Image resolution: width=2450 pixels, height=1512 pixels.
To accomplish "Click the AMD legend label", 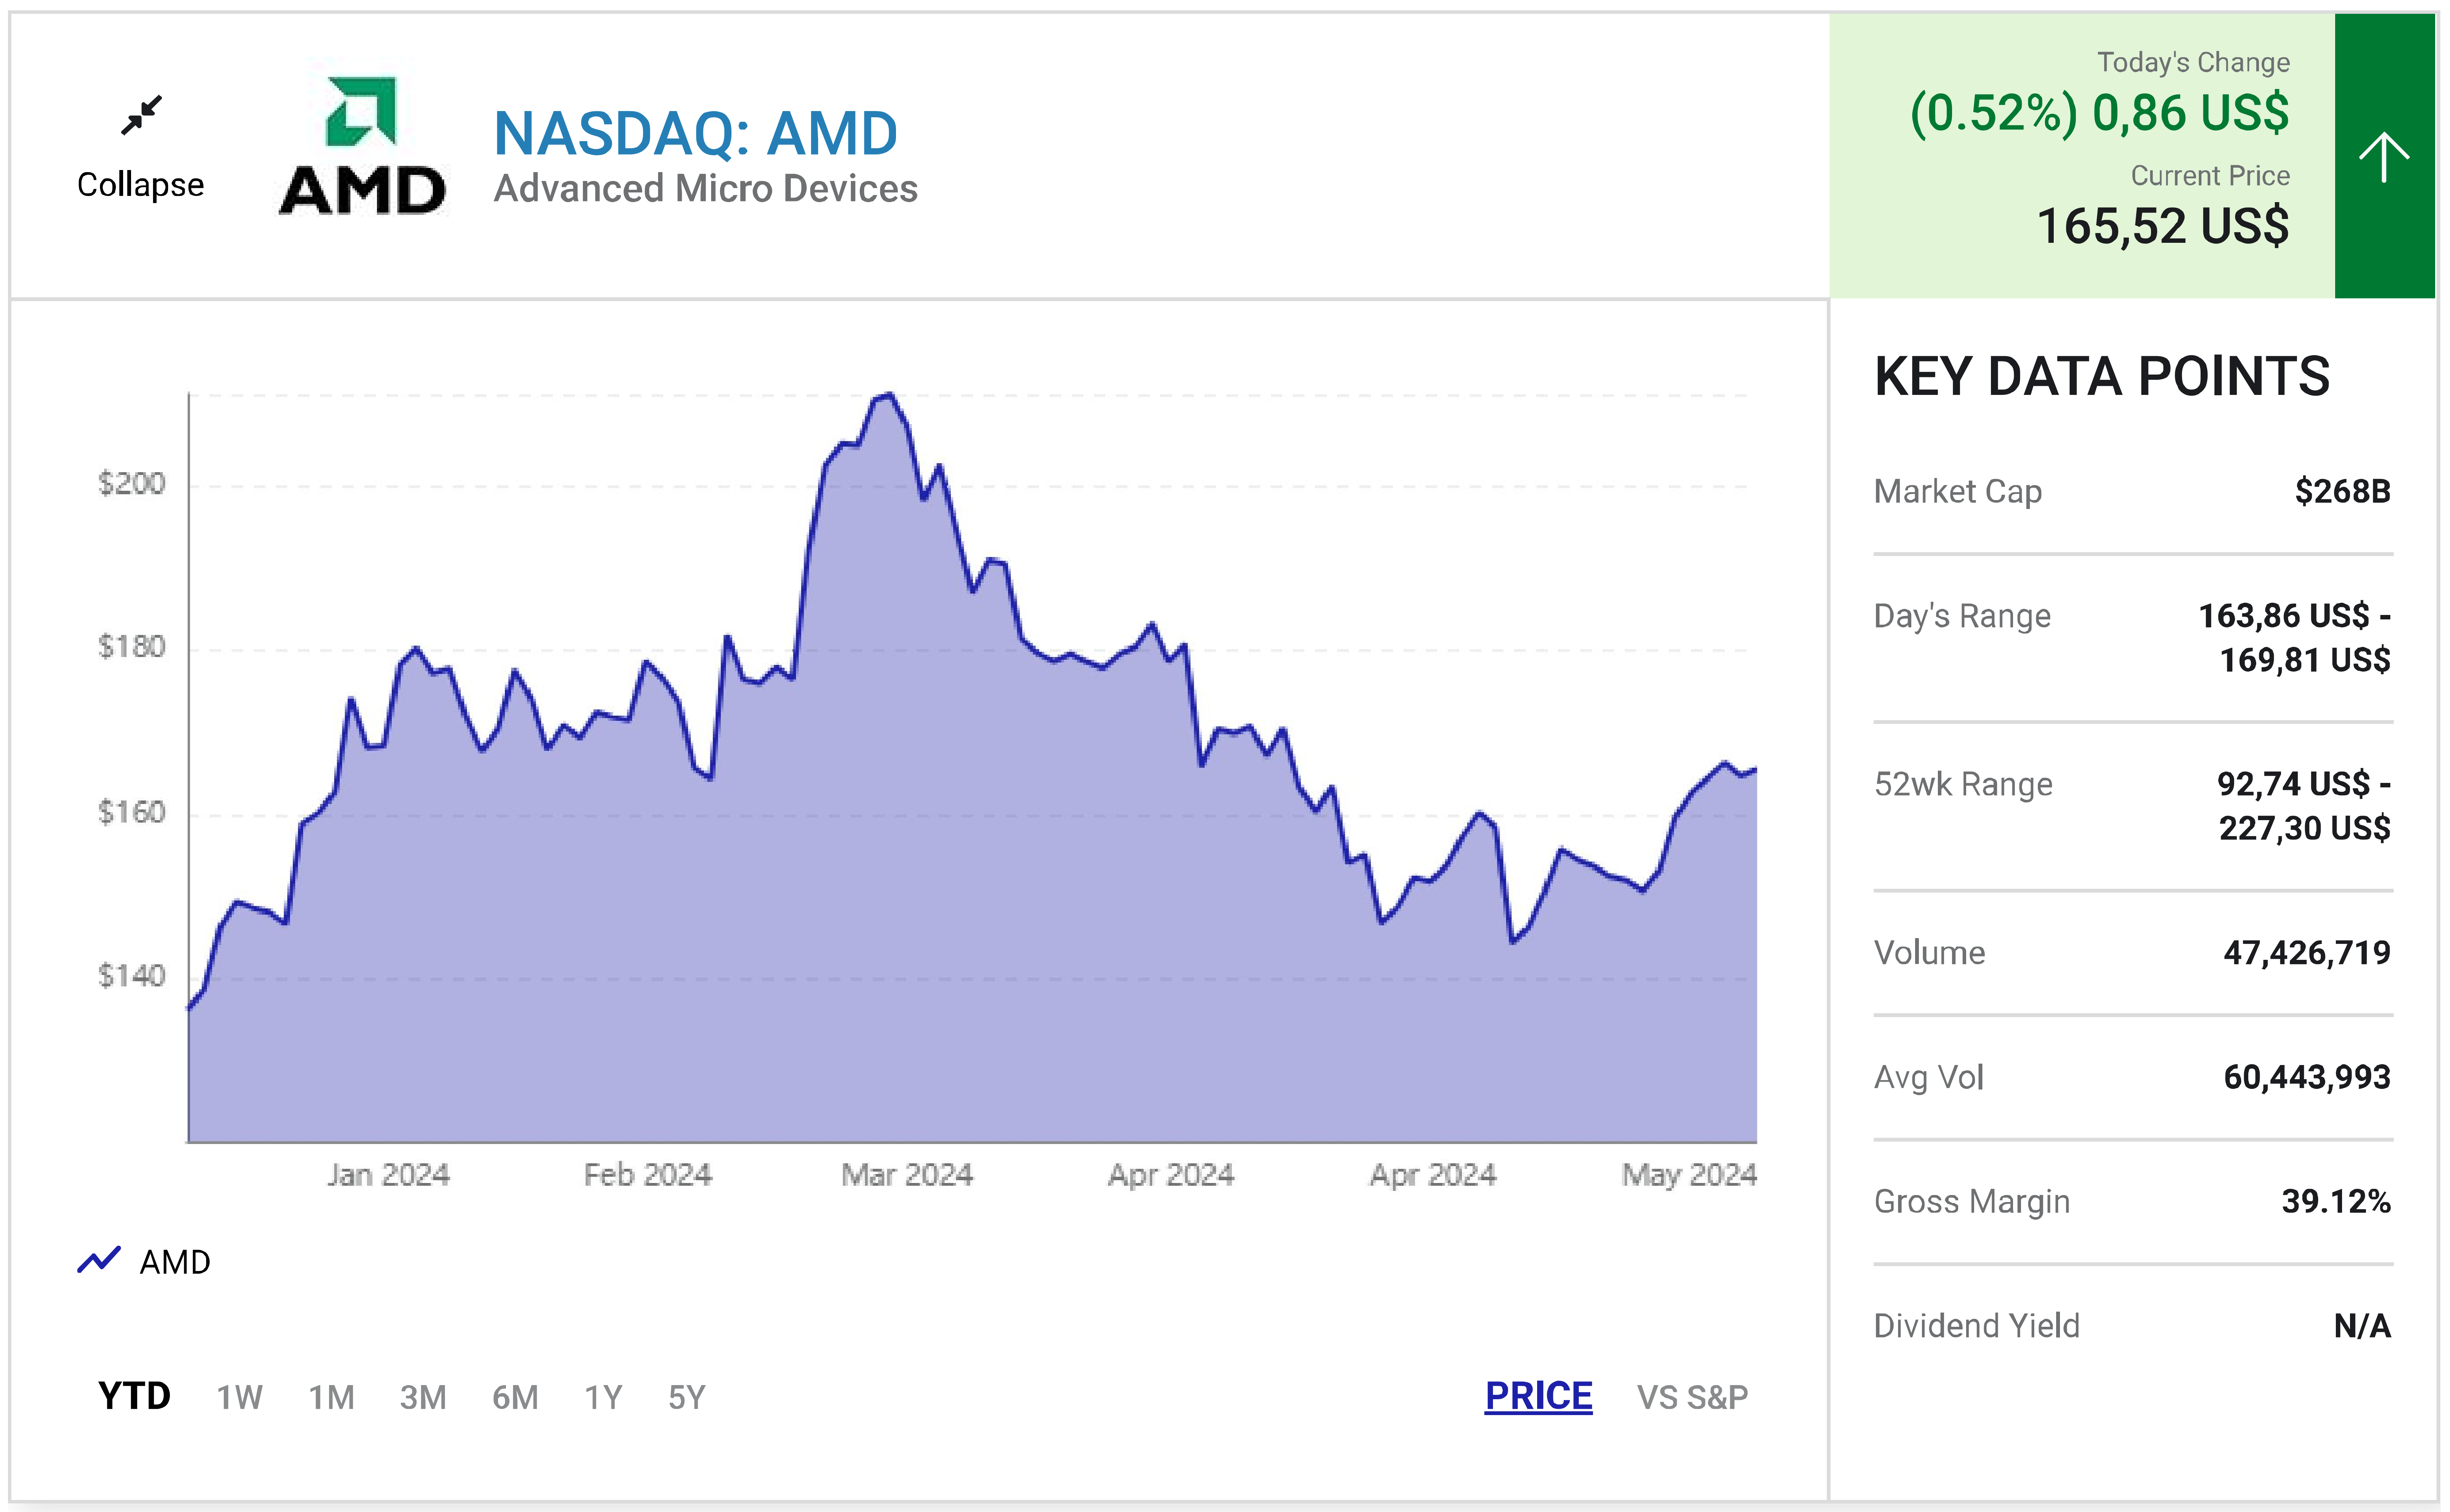I will pos(175,1262).
